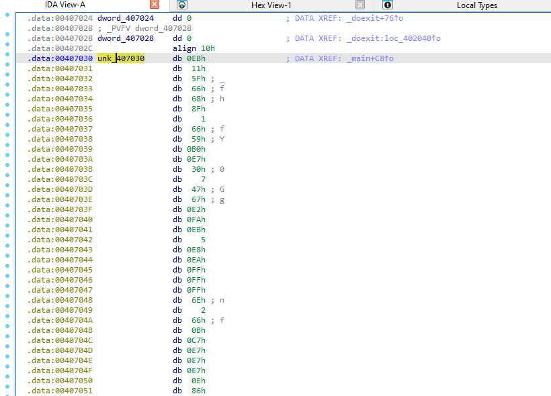The height and width of the screenshot is (396, 551).
Task: Select the highlighted unk_407030 label
Action: click(x=121, y=58)
